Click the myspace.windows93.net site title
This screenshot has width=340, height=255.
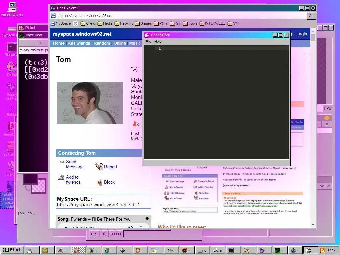[82, 34]
